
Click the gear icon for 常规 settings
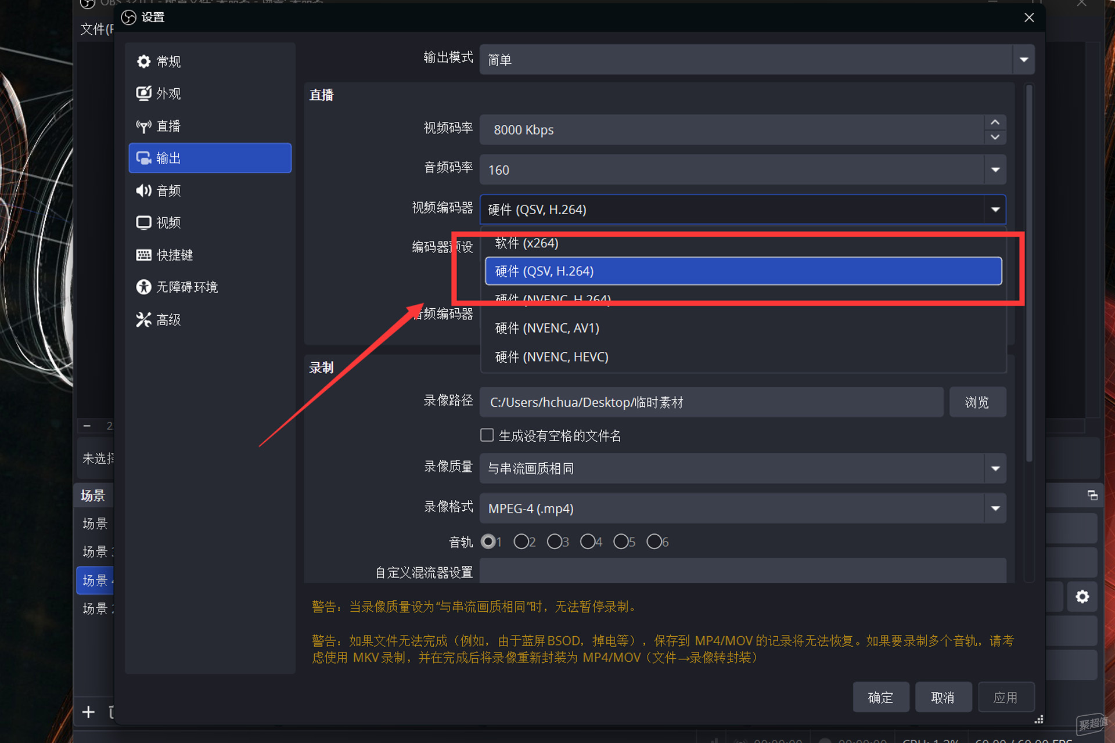[143, 62]
